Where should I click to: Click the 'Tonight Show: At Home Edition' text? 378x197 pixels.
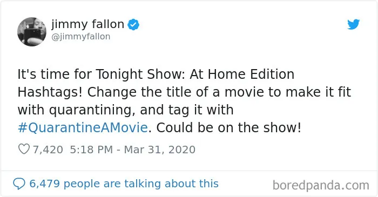point(195,74)
